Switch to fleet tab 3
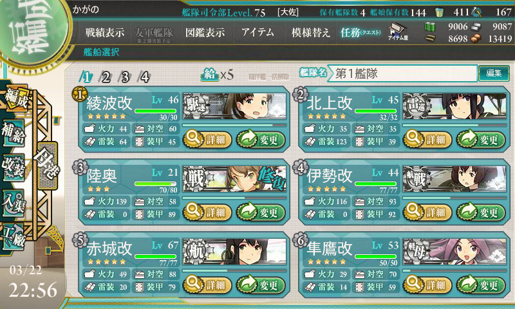Viewport: 515px width, 309px height. (x=125, y=77)
